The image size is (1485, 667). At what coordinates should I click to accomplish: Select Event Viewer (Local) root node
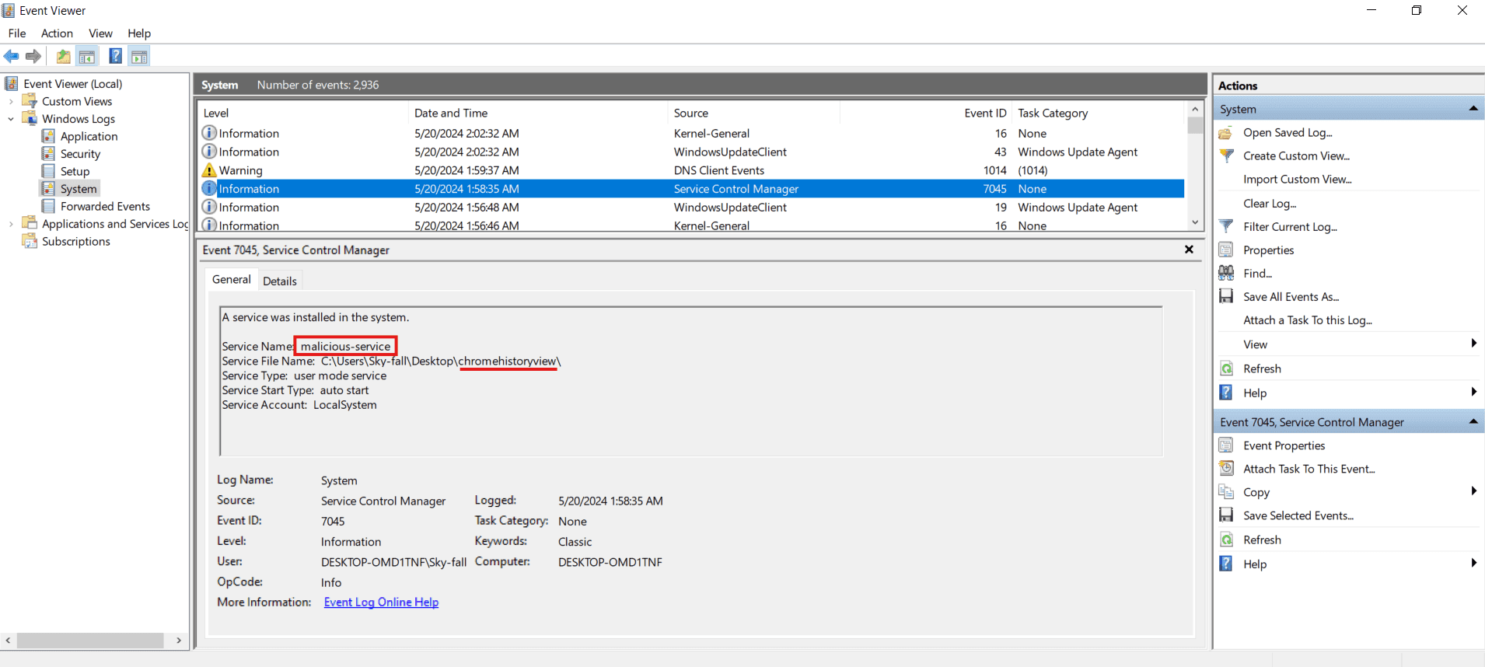(x=72, y=84)
